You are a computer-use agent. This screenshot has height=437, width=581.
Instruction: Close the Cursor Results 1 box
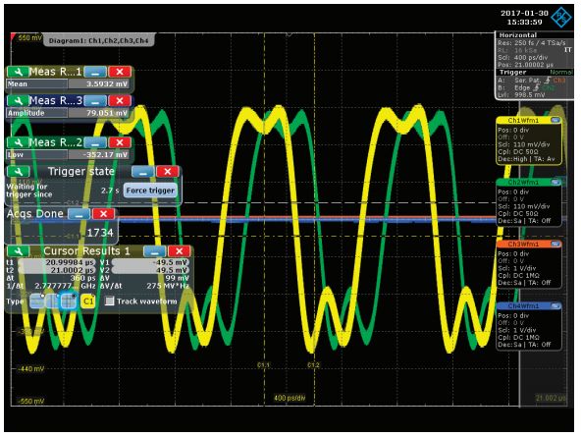click(x=180, y=251)
